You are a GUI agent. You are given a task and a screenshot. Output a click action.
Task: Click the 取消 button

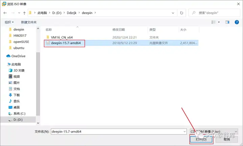point(226,139)
